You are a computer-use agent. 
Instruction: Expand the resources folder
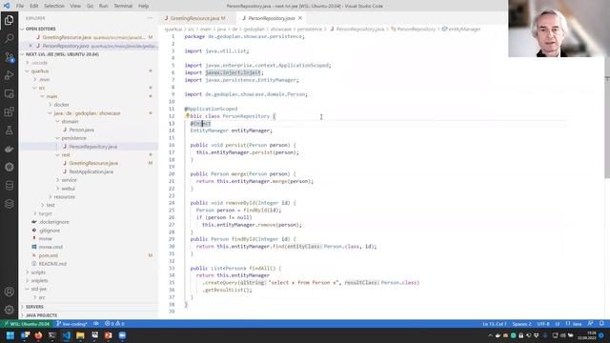[x=64, y=197]
